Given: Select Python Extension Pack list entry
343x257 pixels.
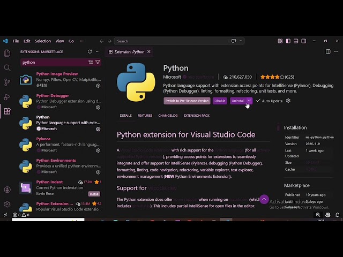Looking at the screenshot, I should tap(60, 206).
